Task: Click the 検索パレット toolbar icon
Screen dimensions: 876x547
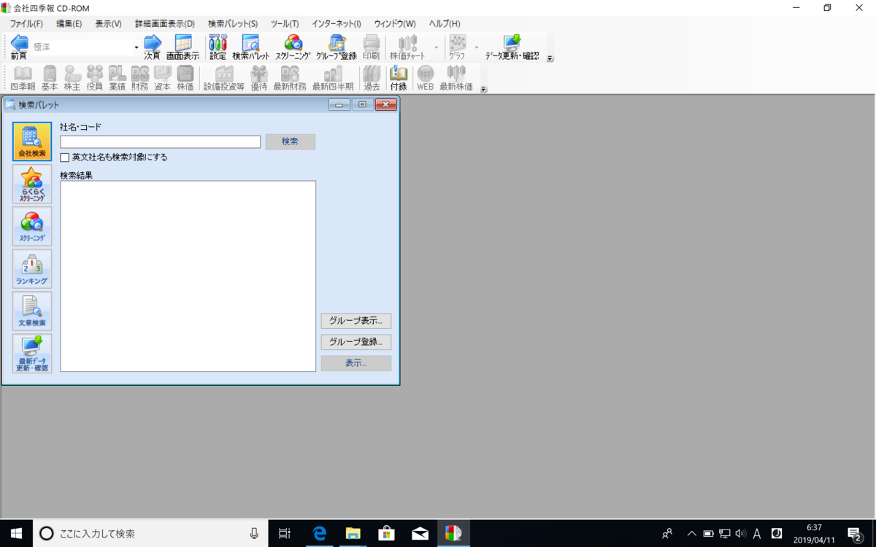Action: tap(251, 47)
